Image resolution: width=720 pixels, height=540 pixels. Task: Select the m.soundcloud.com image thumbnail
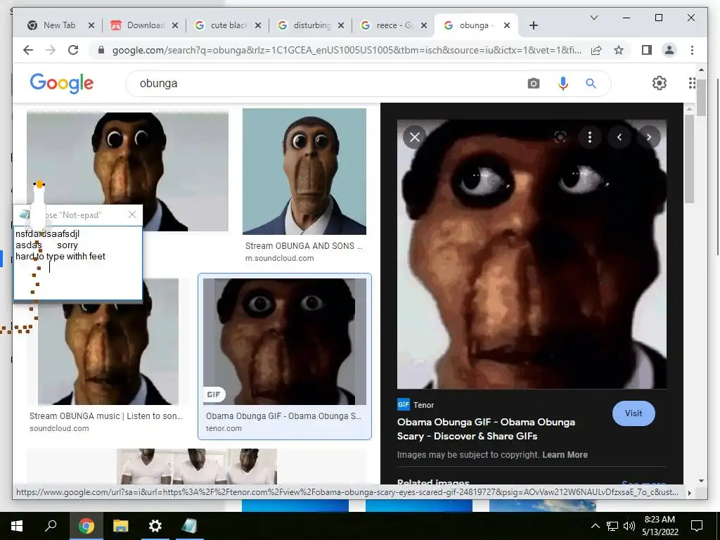[x=304, y=172]
